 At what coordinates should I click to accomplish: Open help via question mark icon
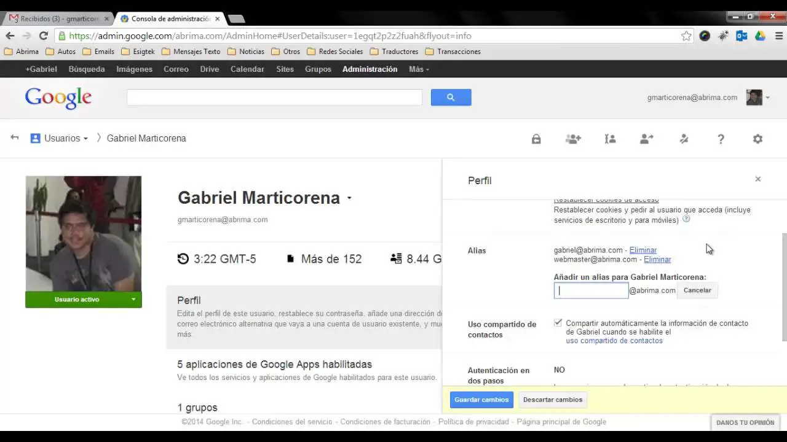[721, 139]
